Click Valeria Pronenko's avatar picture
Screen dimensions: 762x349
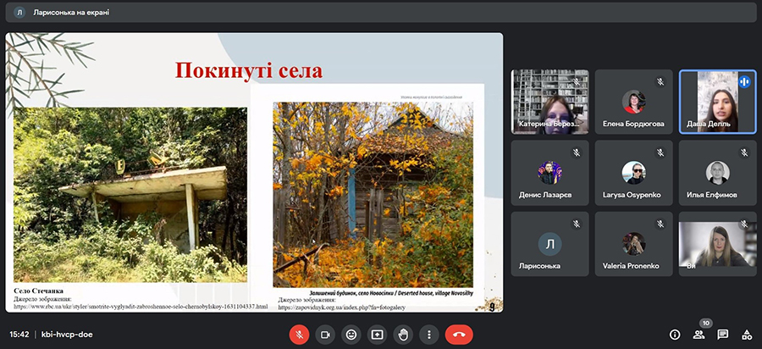(633, 244)
